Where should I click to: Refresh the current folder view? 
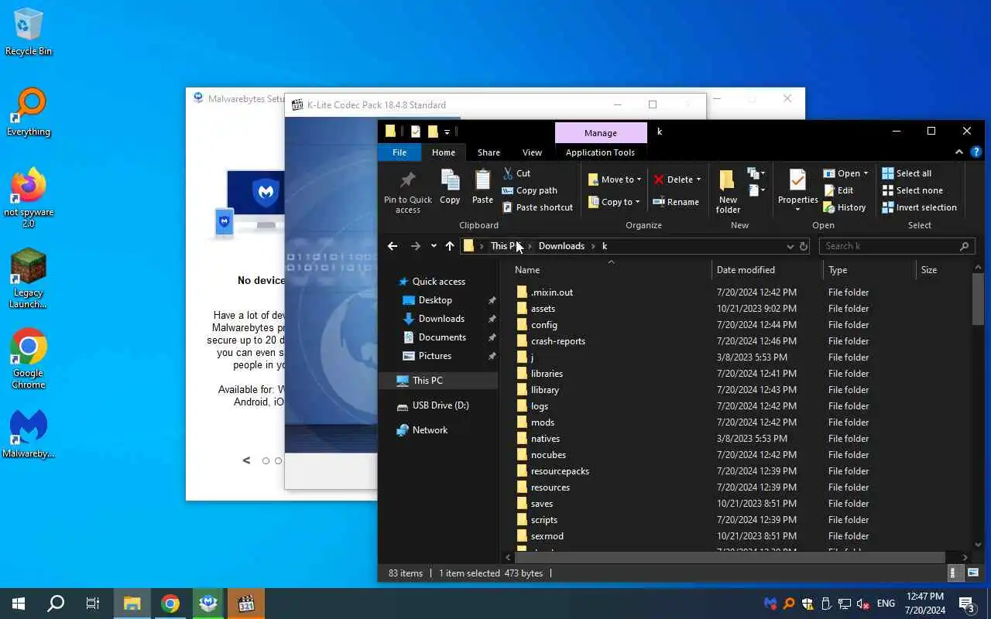coord(804,246)
